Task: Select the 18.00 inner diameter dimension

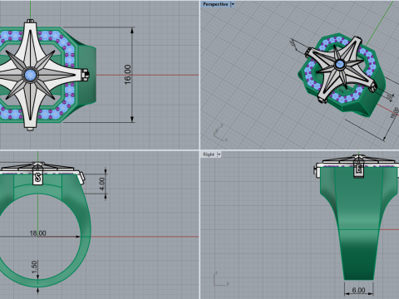Action: click(x=37, y=233)
